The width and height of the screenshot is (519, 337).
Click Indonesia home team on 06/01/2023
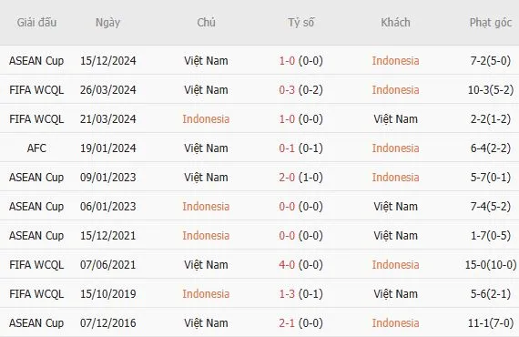pos(206,206)
